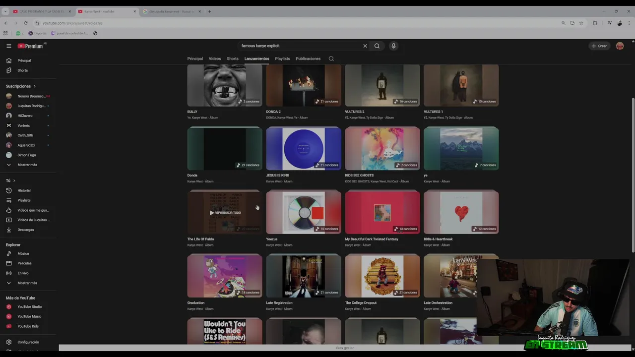Open The College Dropout thumbnail

point(382,276)
